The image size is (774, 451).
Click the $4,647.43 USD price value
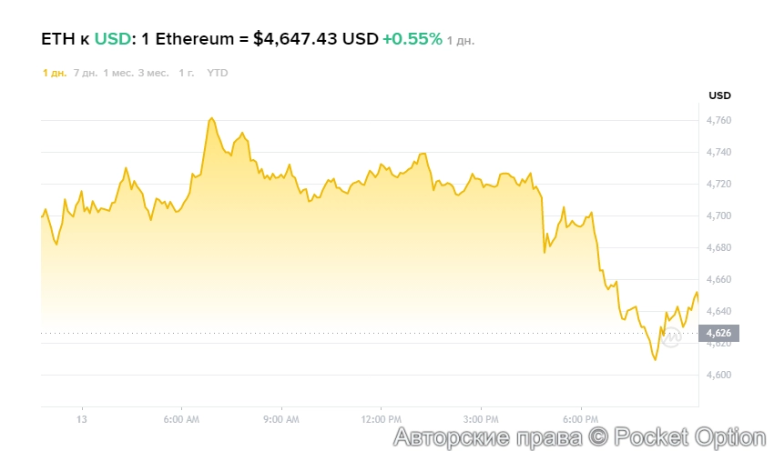click(315, 39)
